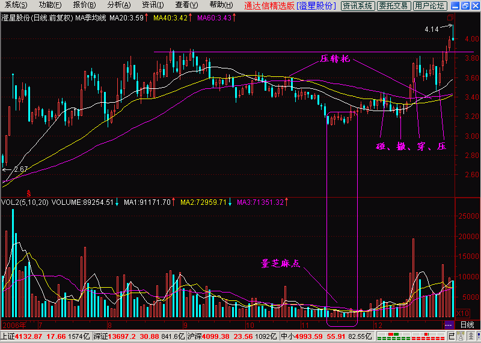Visit the 用户论坛 forum button
The width and height of the screenshot is (481, 343).
[x=429, y=6]
